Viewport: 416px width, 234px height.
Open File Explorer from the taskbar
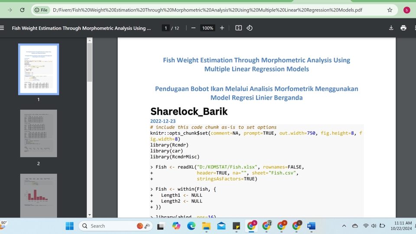coord(206,226)
